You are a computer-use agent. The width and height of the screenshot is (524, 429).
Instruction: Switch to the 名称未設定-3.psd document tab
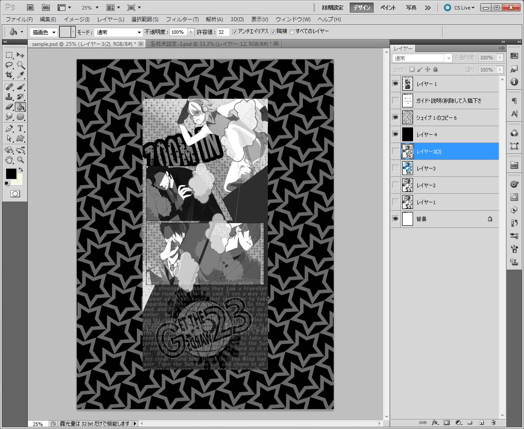click(x=213, y=44)
